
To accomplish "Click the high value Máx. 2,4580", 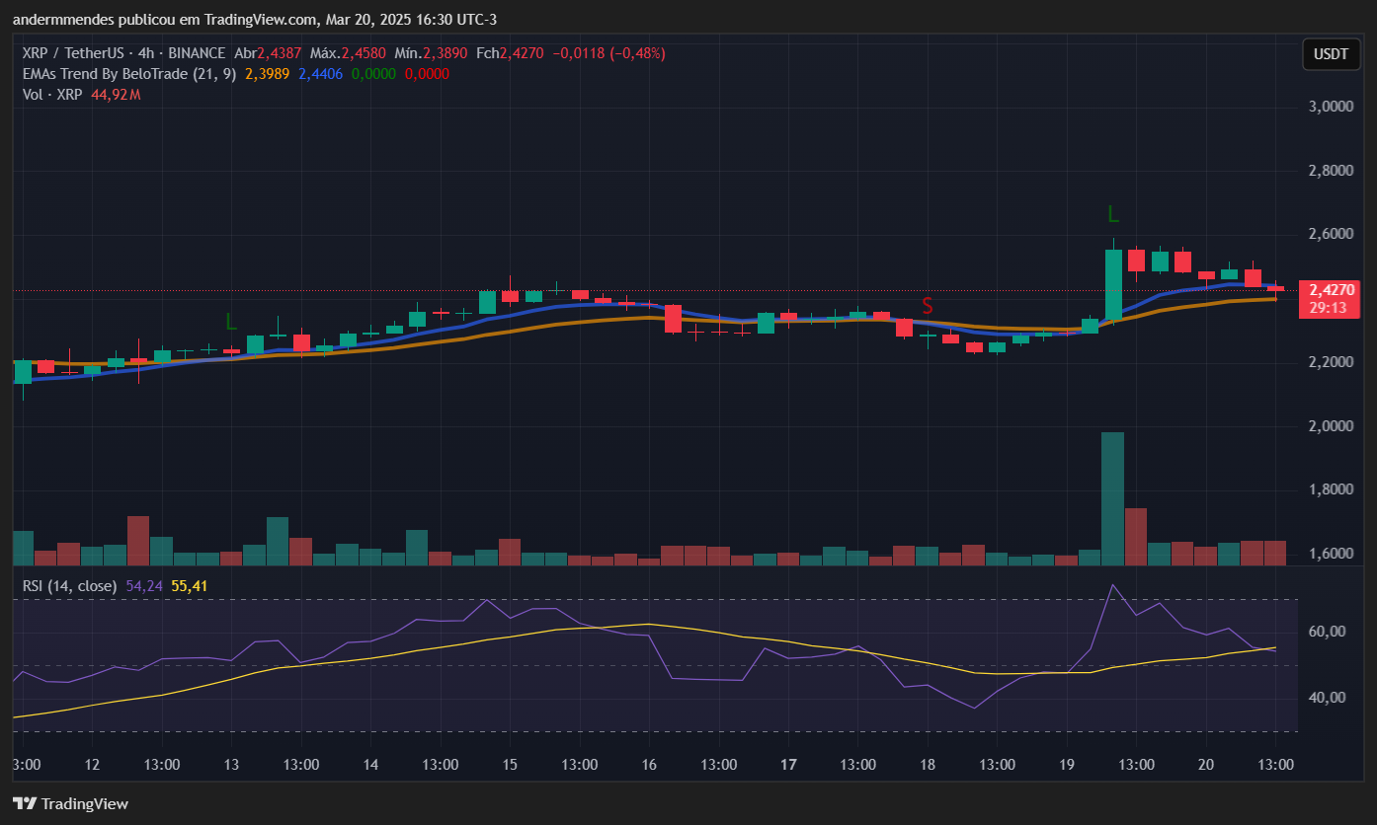I will pos(350,53).
